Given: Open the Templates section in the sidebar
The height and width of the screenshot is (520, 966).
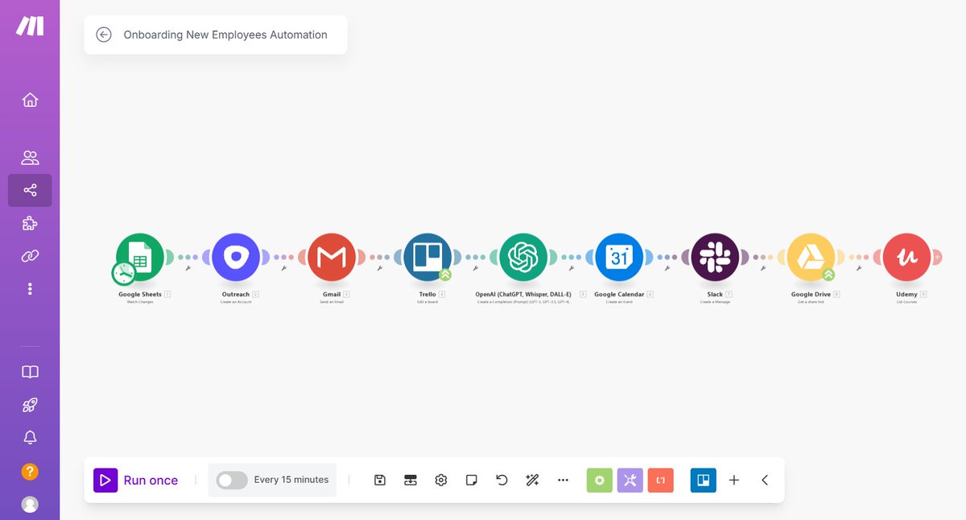Looking at the screenshot, I should pyautogui.click(x=30, y=223).
